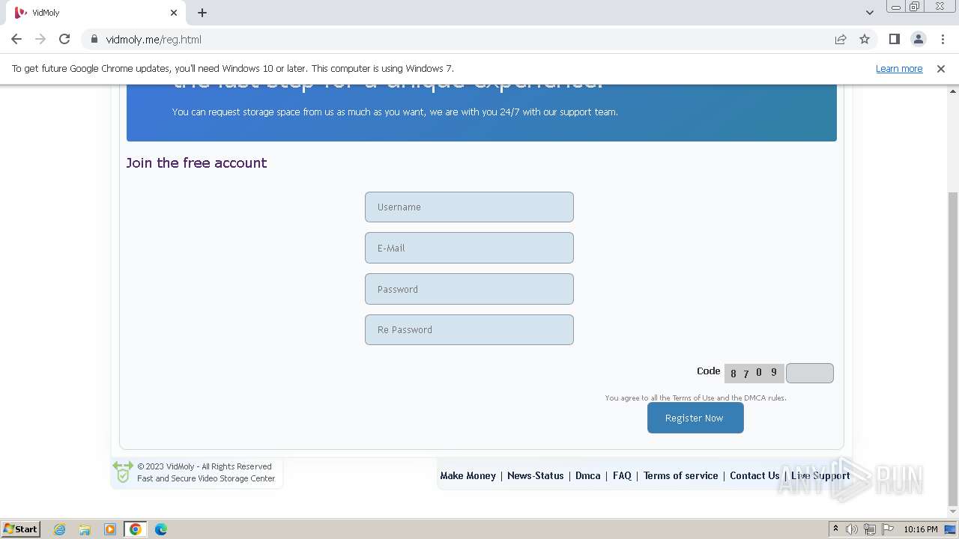Open the Action Center flag icon
The height and width of the screenshot is (539, 959).
coord(887,529)
